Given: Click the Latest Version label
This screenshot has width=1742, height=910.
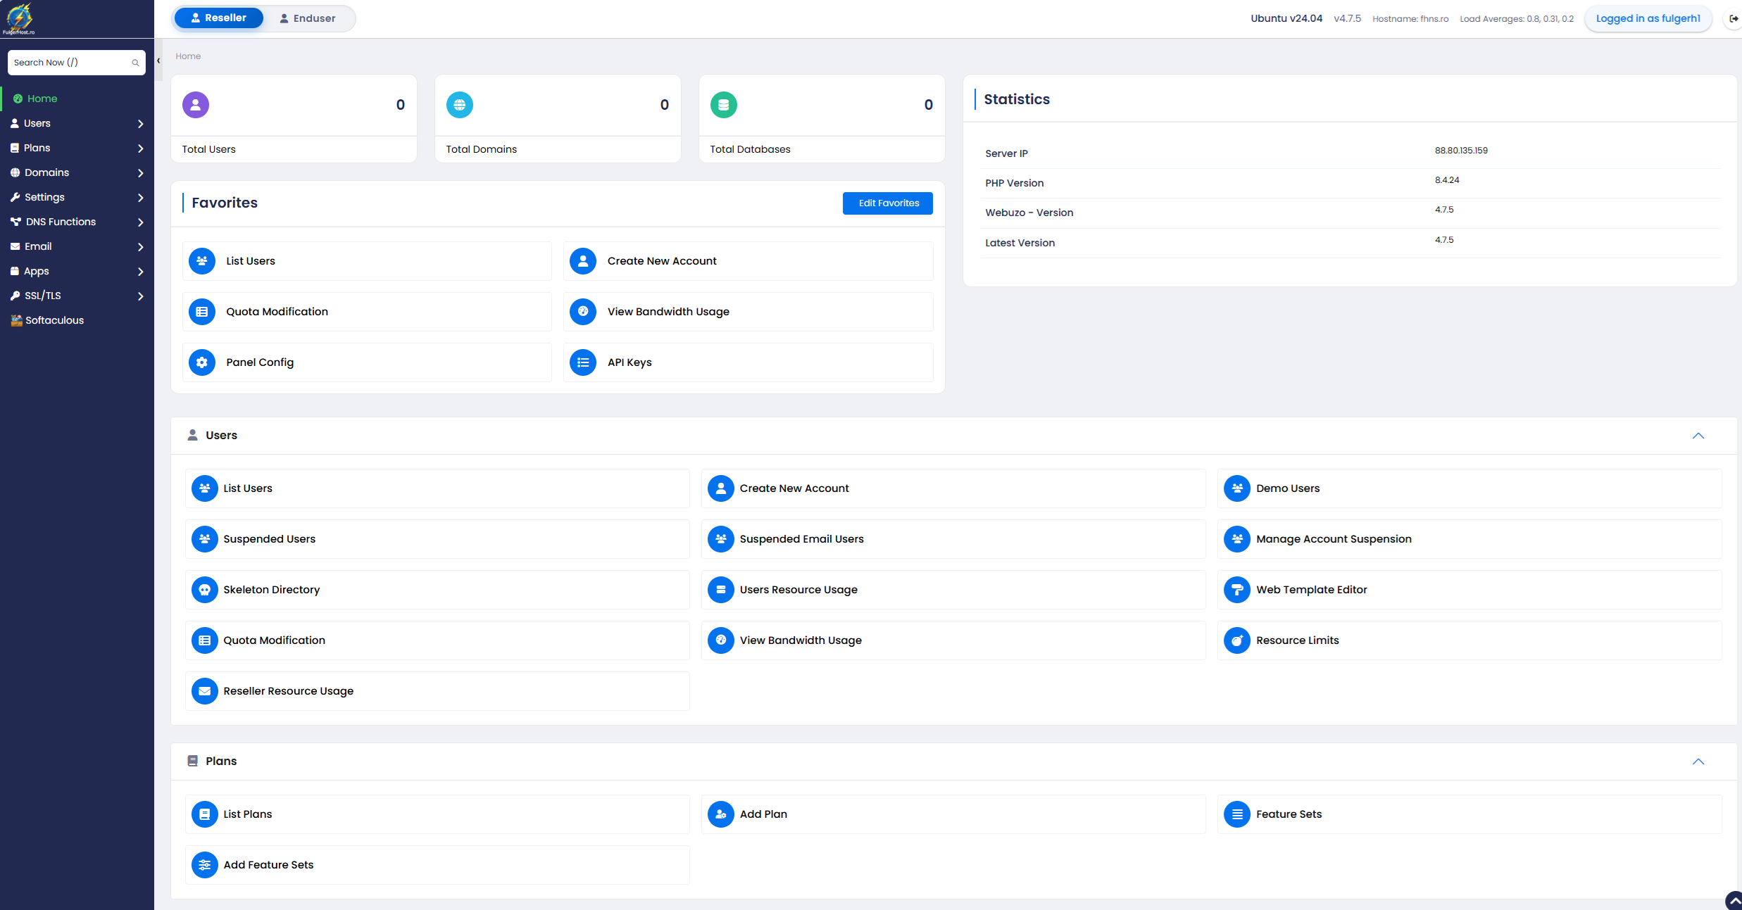Looking at the screenshot, I should point(1020,243).
